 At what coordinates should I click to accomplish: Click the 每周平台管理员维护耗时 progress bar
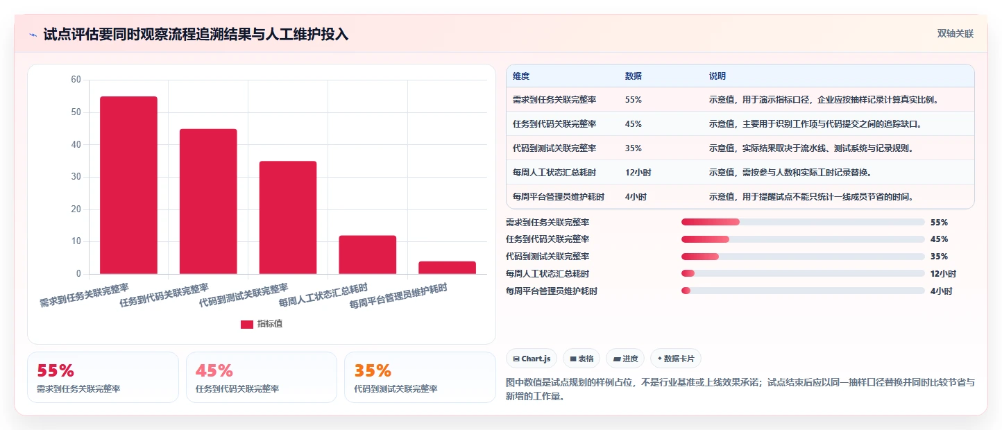click(803, 291)
